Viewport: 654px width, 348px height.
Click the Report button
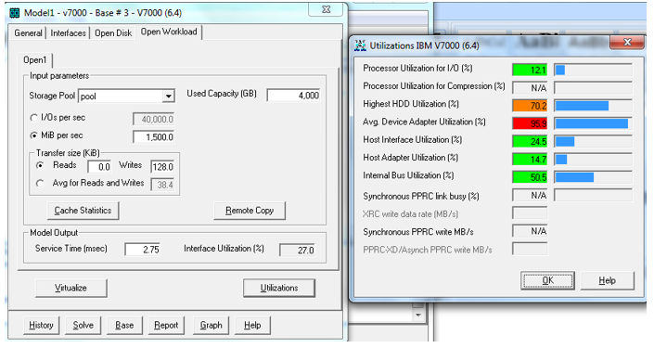(x=166, y=325)
